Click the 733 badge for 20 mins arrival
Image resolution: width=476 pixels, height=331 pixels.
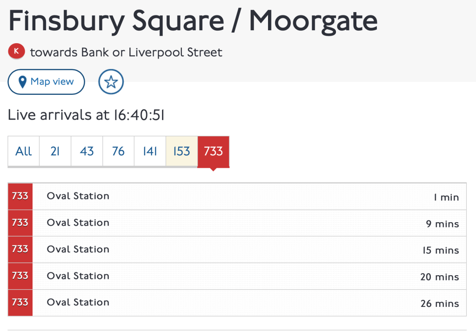tap(20, 276)
